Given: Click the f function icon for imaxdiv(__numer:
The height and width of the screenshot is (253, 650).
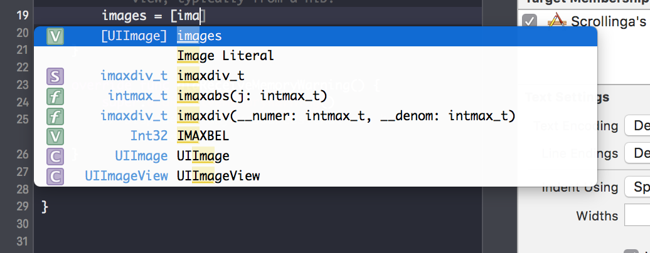Looking at the screenshot, I should (55, 116).
